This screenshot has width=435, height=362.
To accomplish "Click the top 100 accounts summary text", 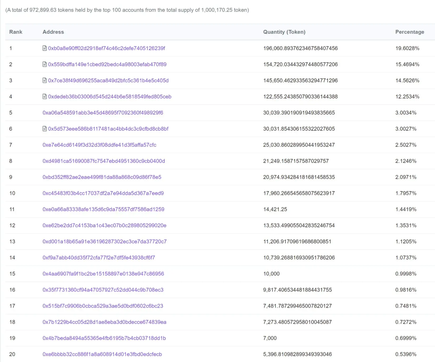I will pos(127,10).
